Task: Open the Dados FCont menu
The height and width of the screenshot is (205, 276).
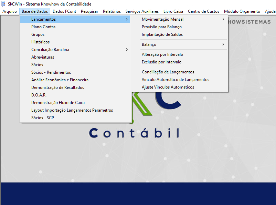Action: [x=64, y=11]
